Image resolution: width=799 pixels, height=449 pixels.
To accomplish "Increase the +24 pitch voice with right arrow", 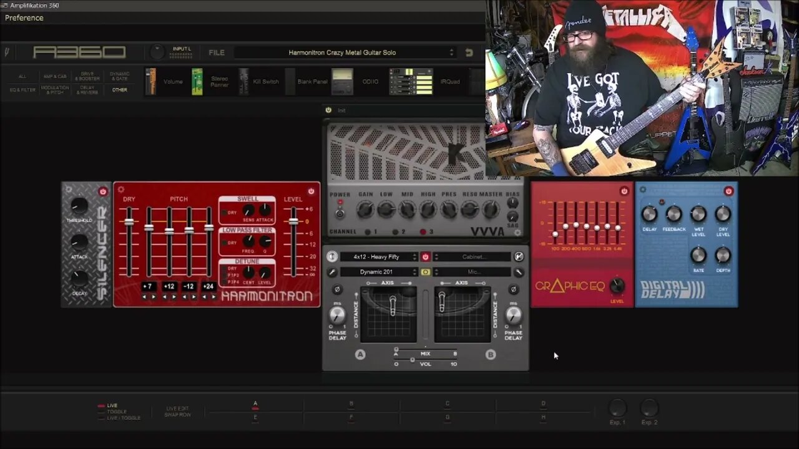I will [213, 297].
